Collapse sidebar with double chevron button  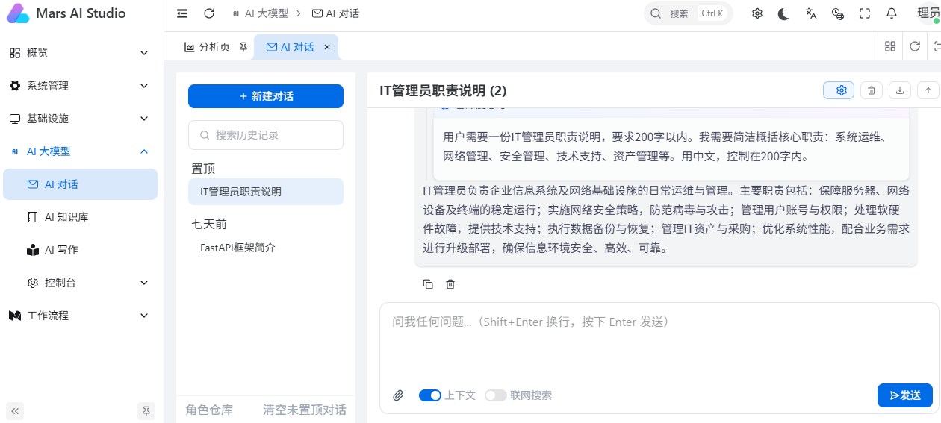click(14, 410)
